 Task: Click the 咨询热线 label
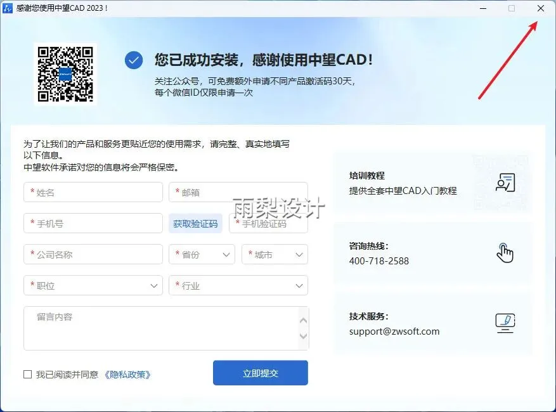point(369,246)
